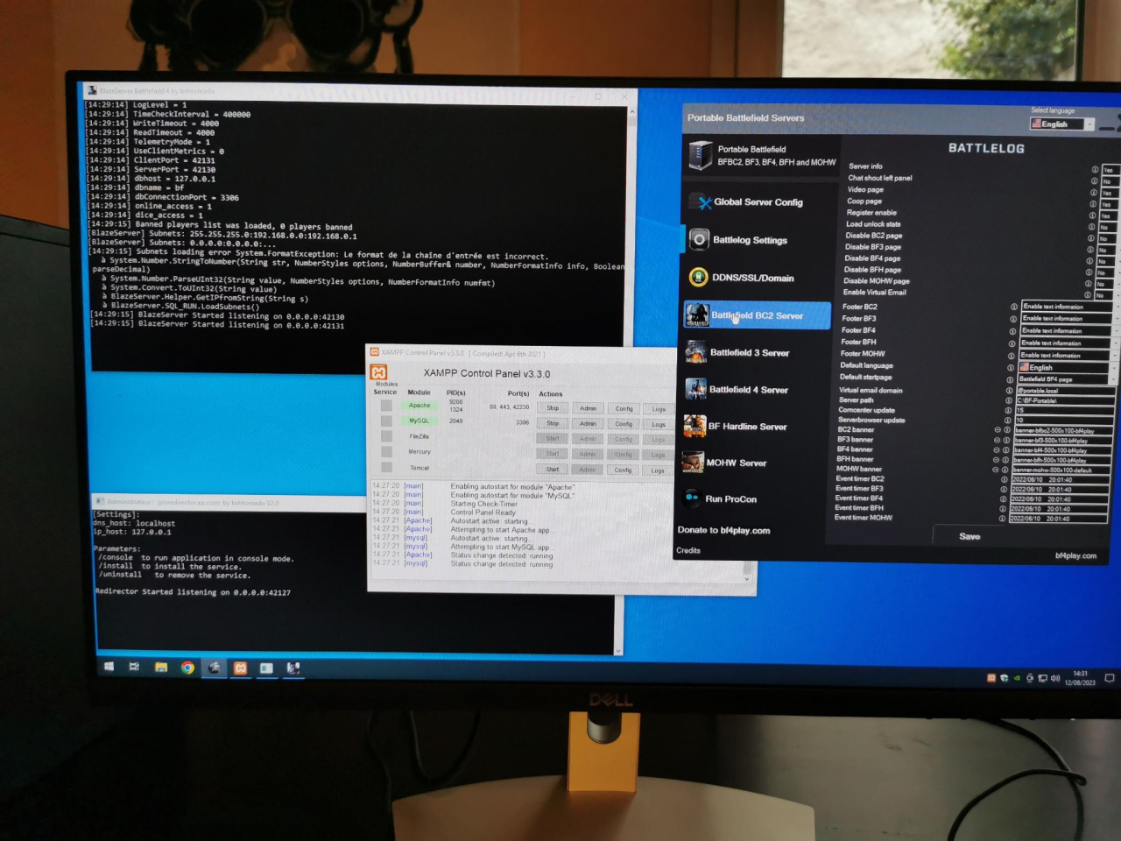Open the Windows Start menu
Viewport: 1121px width, 841px height.
(x=109, y=667)
